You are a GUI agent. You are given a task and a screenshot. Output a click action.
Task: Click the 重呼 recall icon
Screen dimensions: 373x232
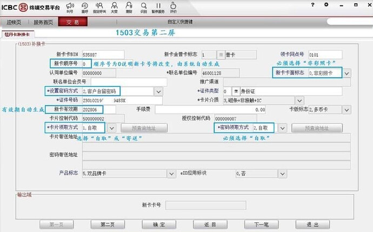pyautogui.click(x=85, y=8)
